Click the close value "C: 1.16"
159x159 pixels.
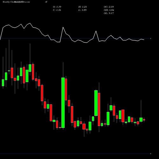[x=57, y=10]
